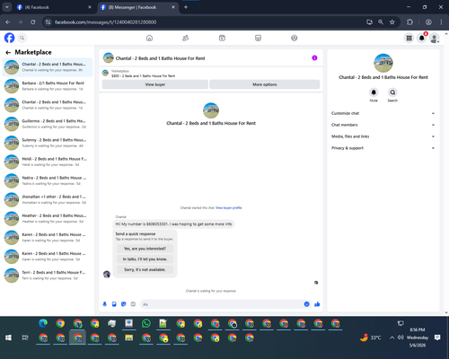
Task: Switch to the (4) Facebook tab
Action: coord(54,7)
